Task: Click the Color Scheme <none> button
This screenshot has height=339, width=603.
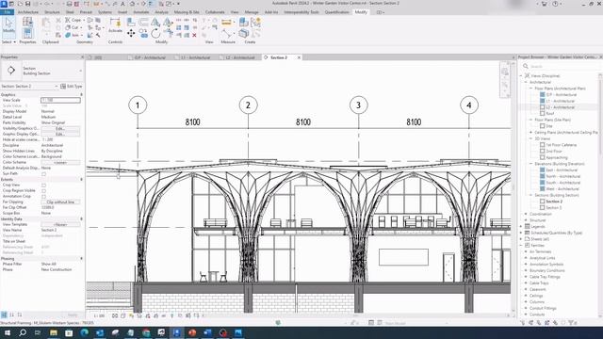Action: pos(60,163)
